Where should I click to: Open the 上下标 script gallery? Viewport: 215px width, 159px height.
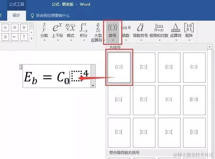tap(57, 32)
